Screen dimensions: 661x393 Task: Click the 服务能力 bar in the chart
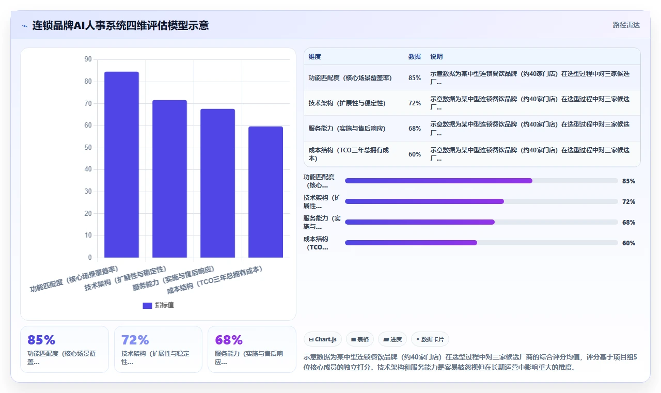click(x=217, y=183)
